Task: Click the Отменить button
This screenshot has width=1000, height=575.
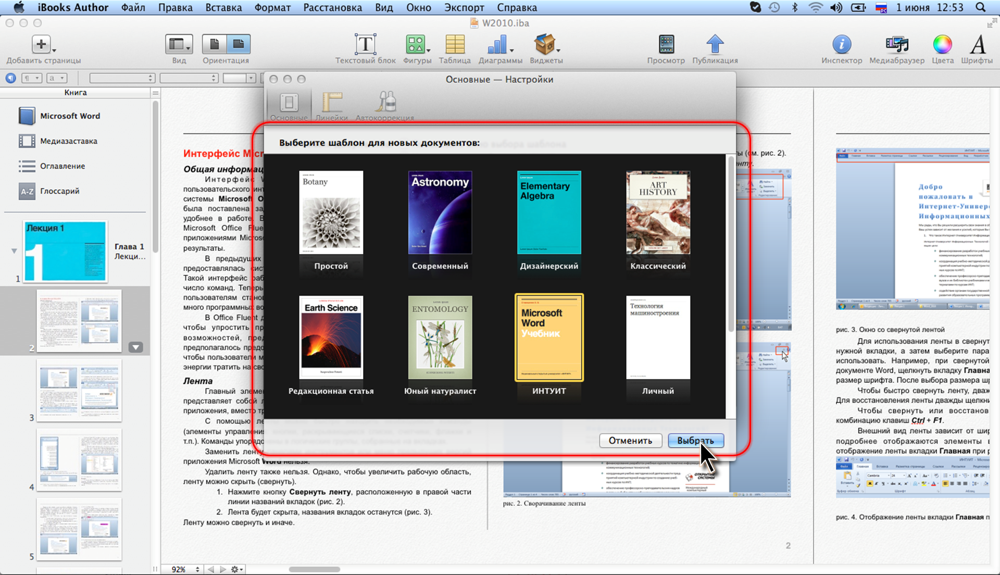Action: [630, 441]
